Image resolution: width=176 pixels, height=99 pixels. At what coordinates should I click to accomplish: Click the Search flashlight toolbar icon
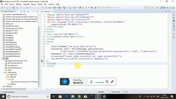(86, 8)
